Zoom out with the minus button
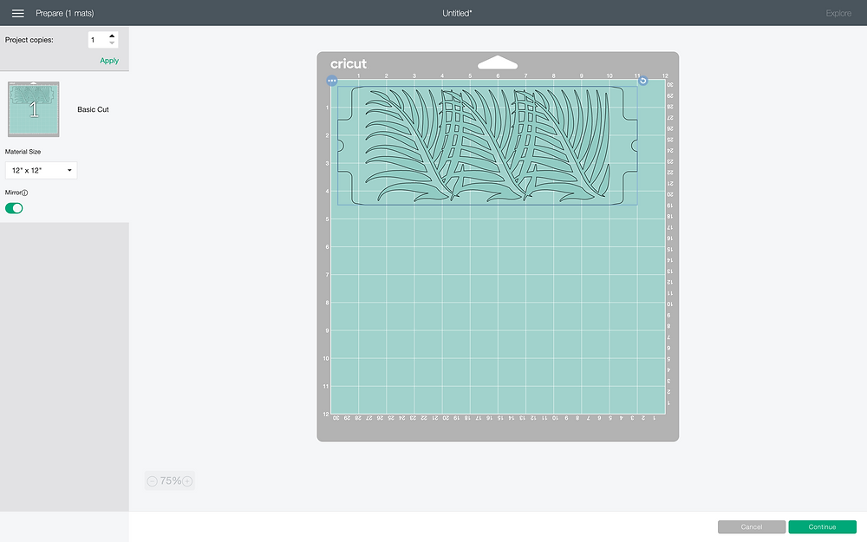 (152, 481)
